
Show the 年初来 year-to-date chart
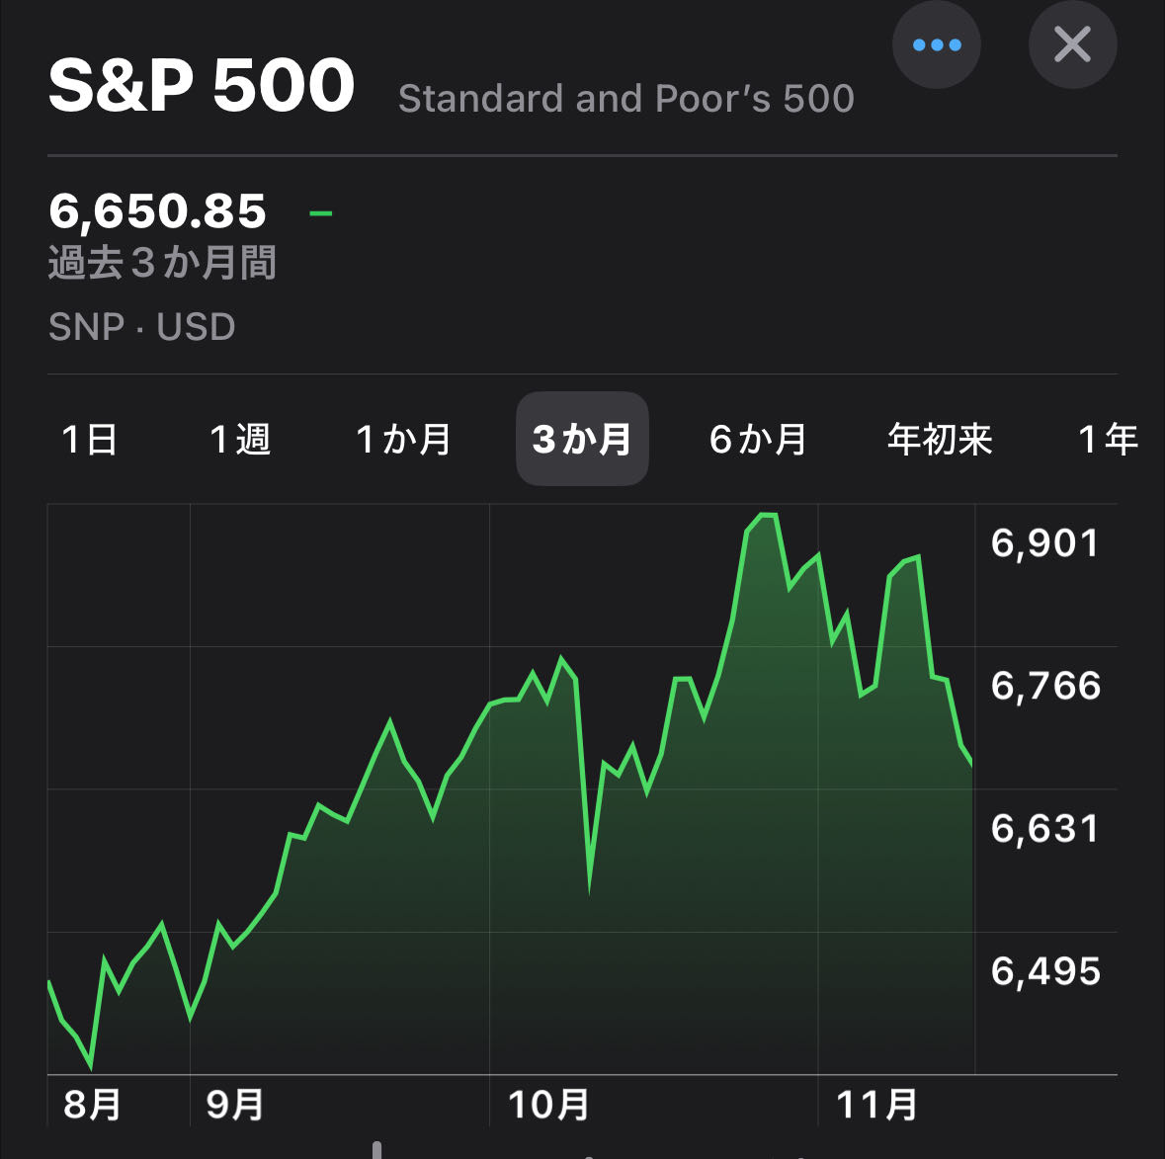(x=939, y=439)
